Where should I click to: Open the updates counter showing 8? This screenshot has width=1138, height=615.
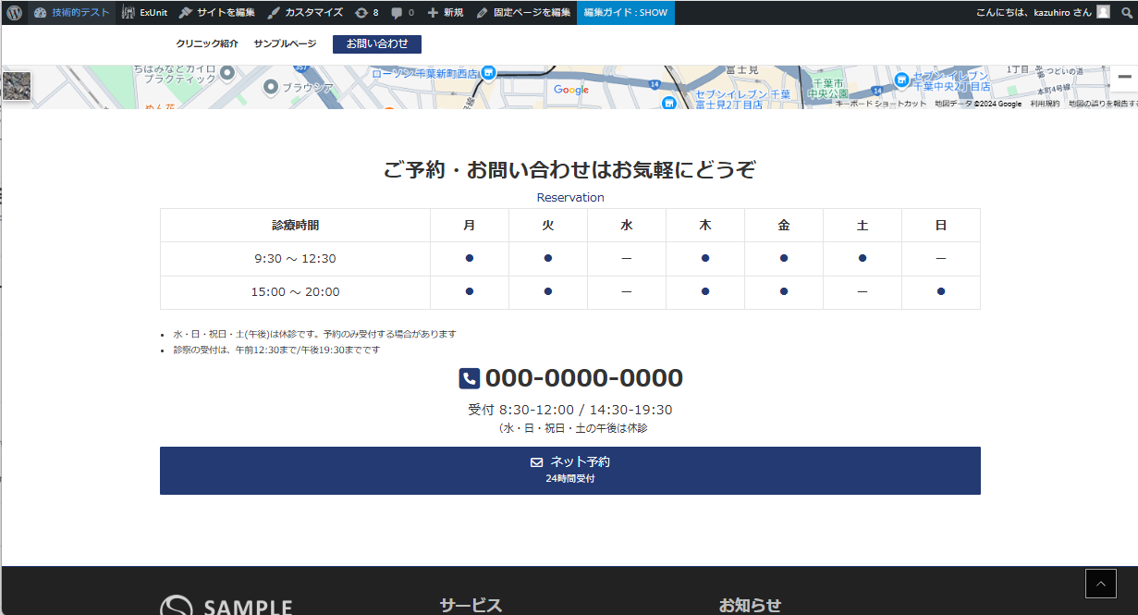pyautogui.click(x=367, y=13)
